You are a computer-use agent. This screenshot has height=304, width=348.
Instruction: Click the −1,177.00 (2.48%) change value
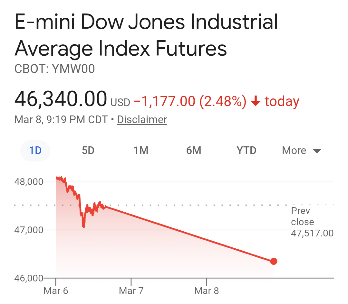[x=190, y=102]
